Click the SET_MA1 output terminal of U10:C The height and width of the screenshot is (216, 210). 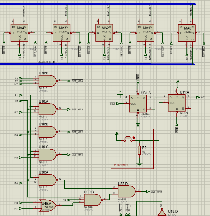[x=69, y=155]
